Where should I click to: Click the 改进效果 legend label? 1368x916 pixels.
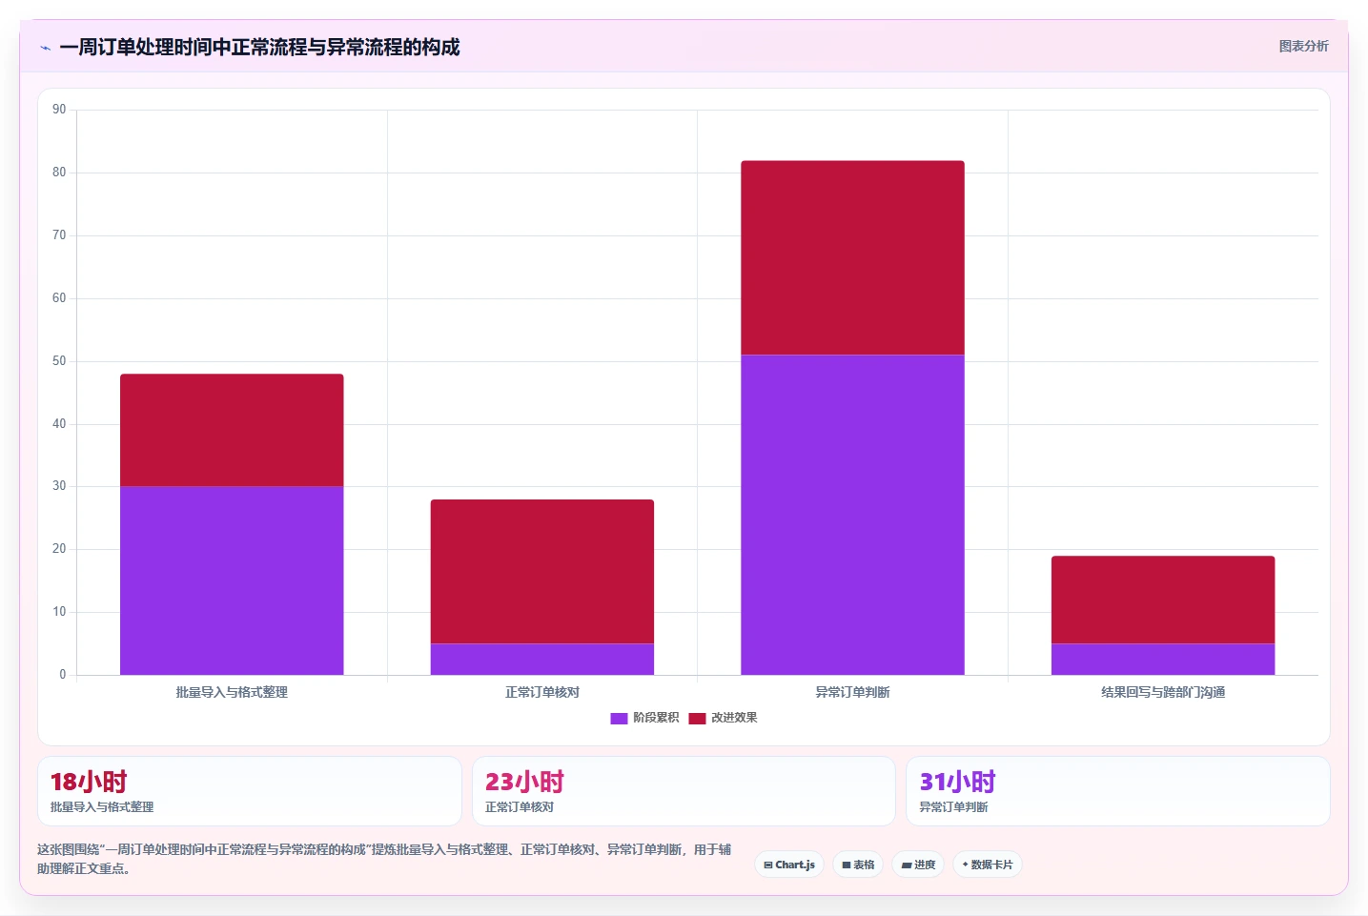pyautogui.click(x=734, y=718)
